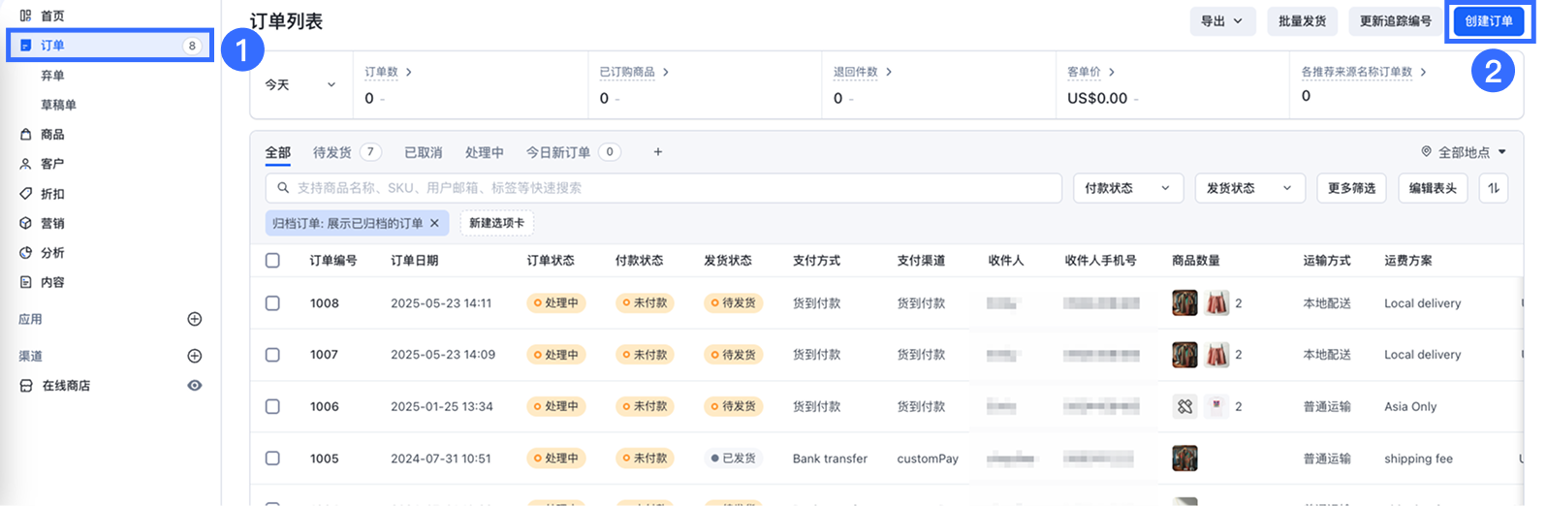The height and width of the screenshot is (506, 1547).
Task: Toggle the 在线商店 eye preview icon
Action: 195,386
